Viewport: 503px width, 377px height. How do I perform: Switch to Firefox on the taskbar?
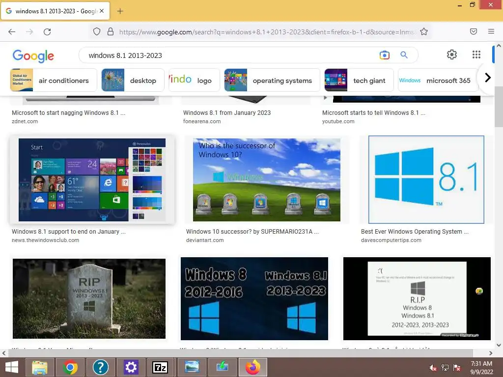pos(253,367)
